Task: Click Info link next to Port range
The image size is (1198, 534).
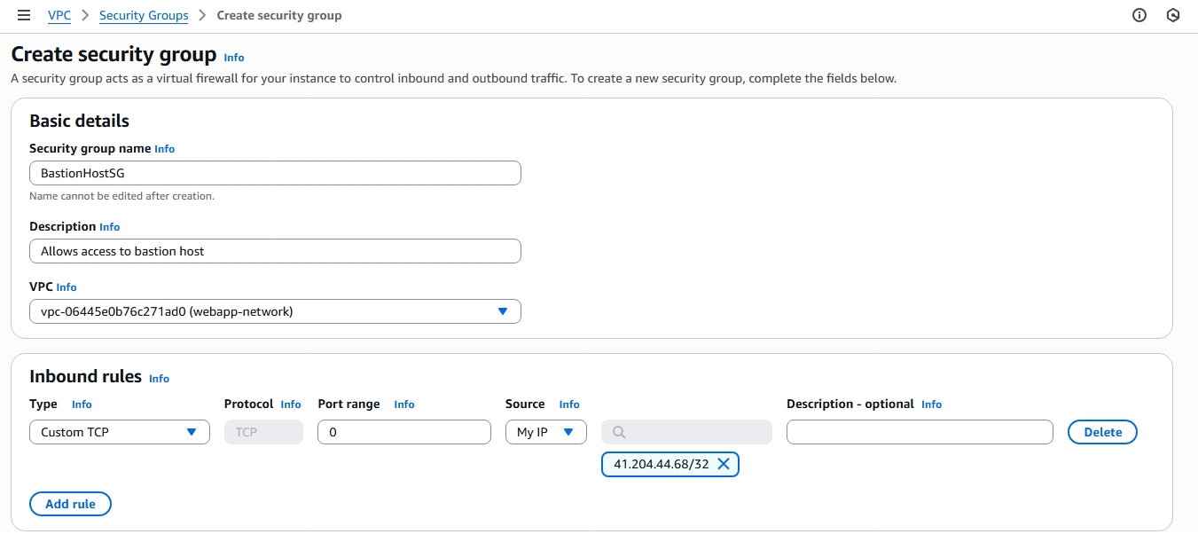Action: 403,404
